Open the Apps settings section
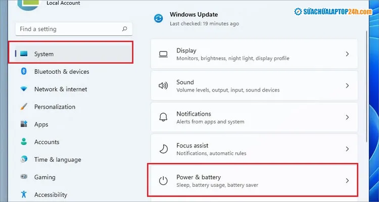Screen dimensions: 379x202 click(41, 124)
